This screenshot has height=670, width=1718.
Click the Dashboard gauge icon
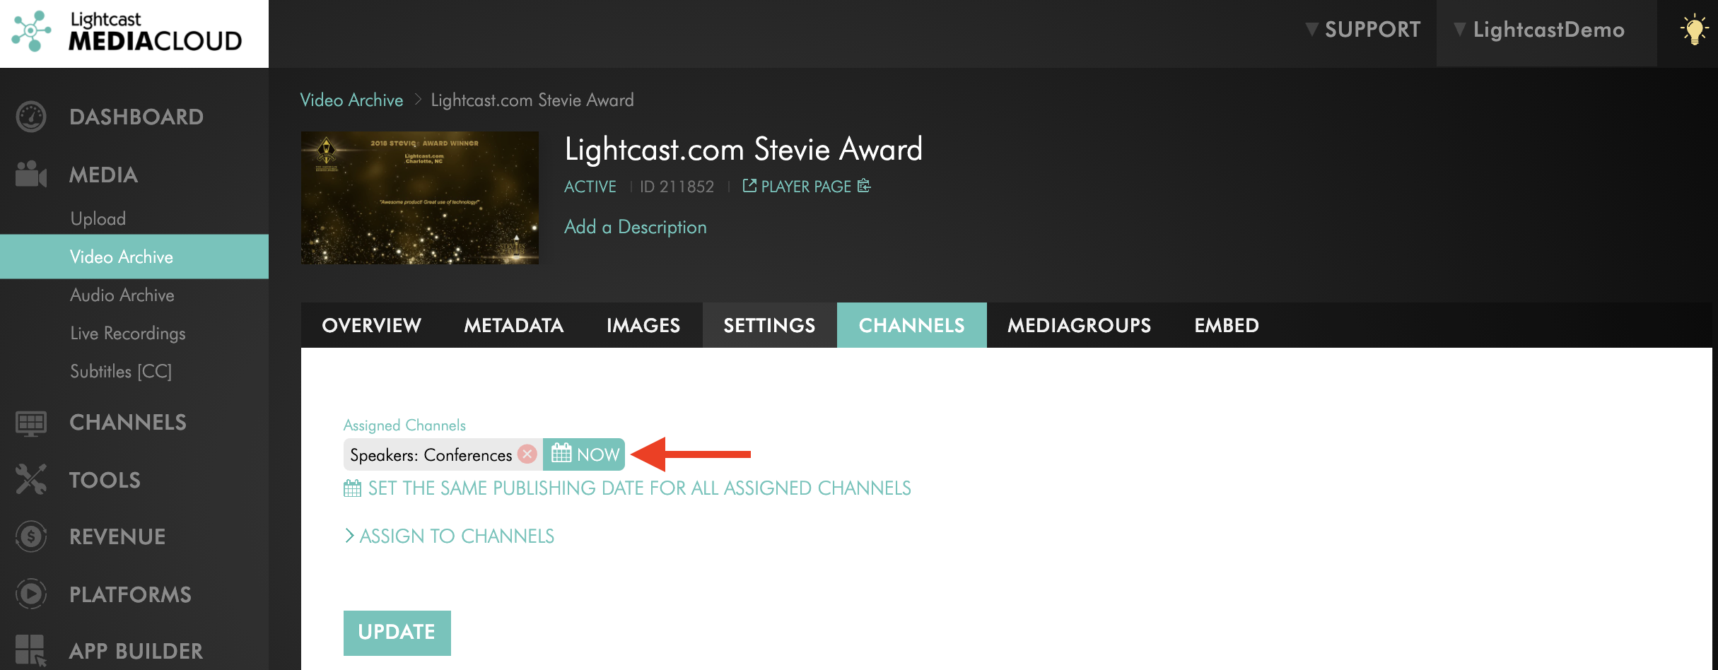click(x=31, y=117)
